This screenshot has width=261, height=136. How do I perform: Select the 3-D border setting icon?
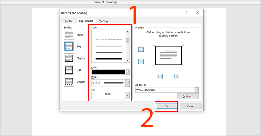click(69, 70)
